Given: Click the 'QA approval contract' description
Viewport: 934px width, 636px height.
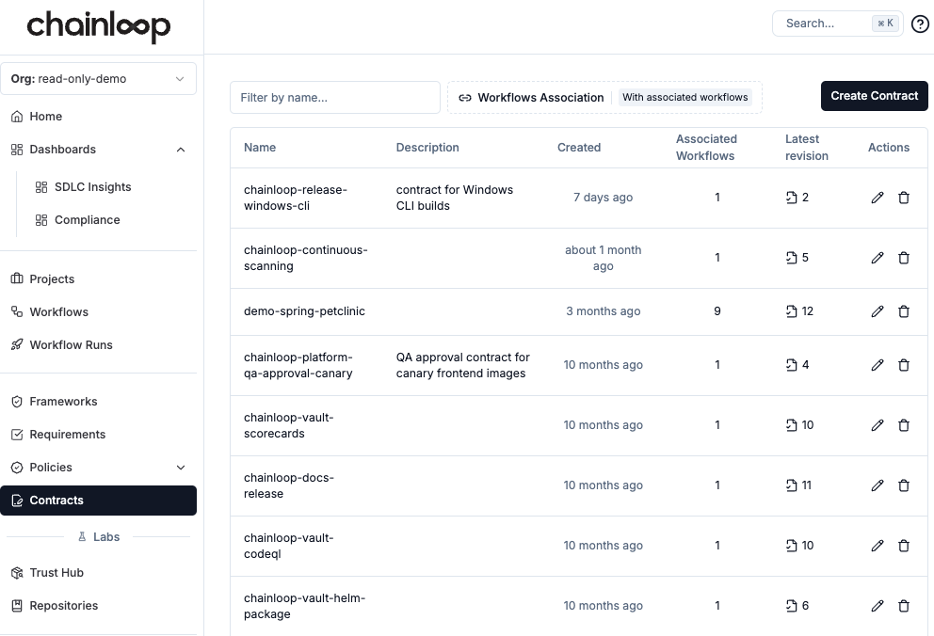Looking at the screenshot, I should [x=462, y=365].
